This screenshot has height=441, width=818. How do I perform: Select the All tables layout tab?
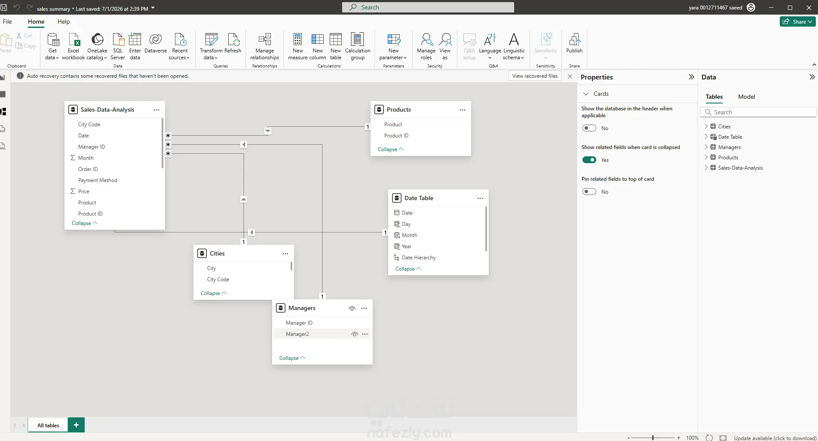click(x=48, y=425)
